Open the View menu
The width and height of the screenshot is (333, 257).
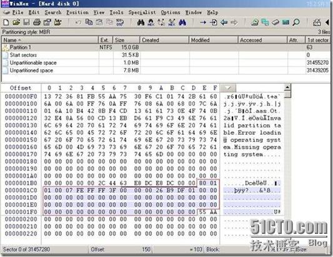pos(99,12)
